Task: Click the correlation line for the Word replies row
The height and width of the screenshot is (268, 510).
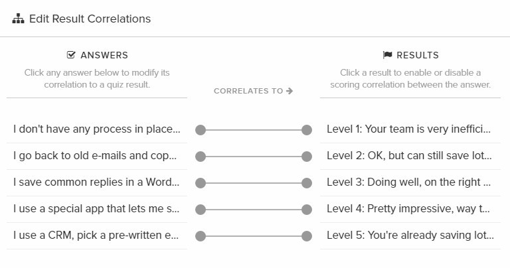Action: [254, 183]
